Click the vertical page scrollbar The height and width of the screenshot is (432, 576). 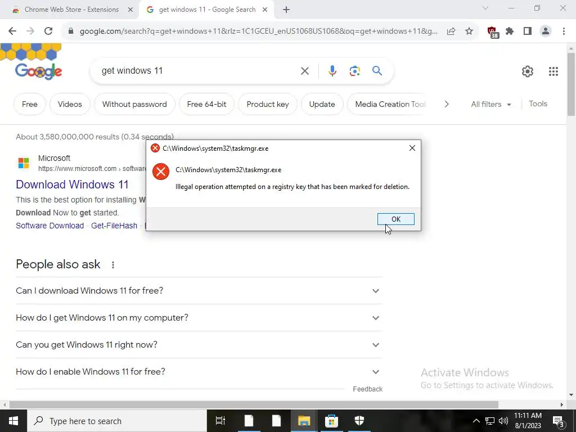pyautogui.click(x=571, y=84)
